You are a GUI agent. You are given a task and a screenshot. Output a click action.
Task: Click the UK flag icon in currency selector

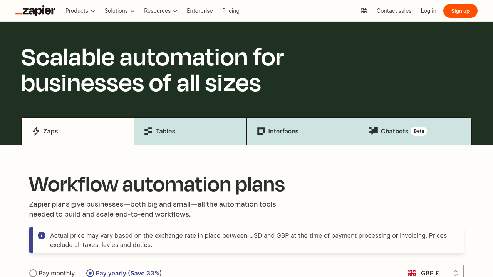(x=412, y=273)
